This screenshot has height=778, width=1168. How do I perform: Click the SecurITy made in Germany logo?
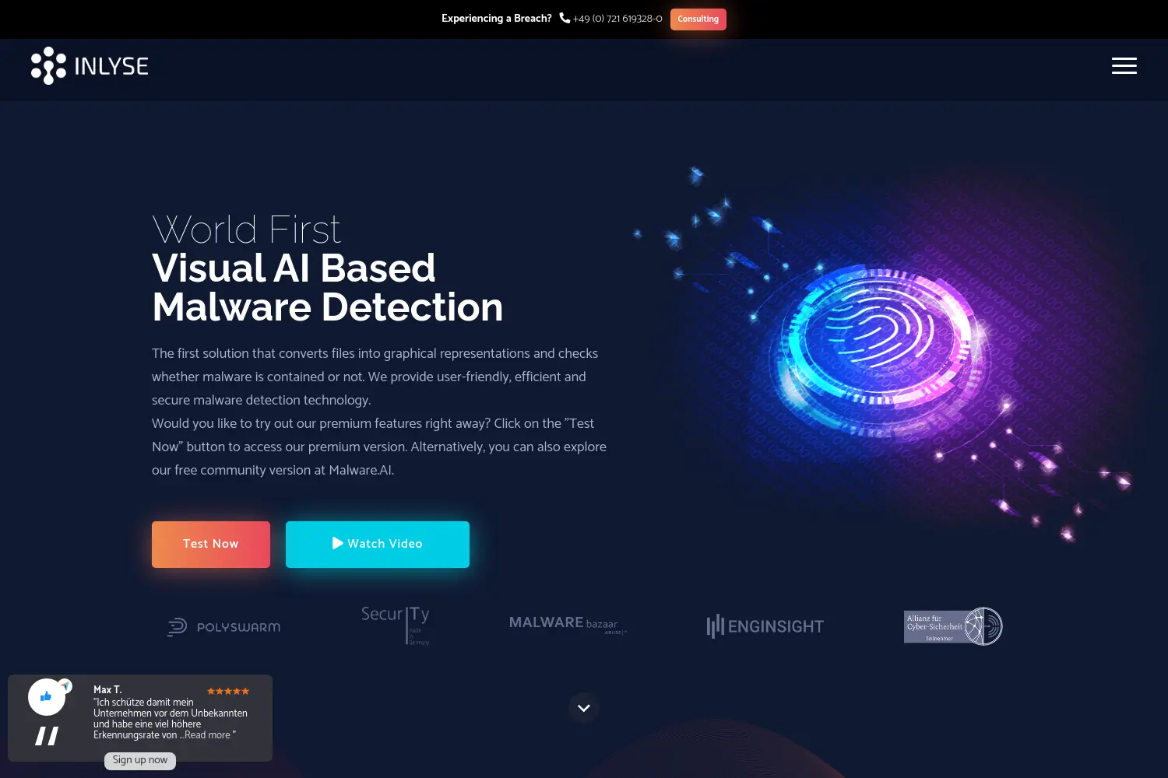tap(396, 626)
